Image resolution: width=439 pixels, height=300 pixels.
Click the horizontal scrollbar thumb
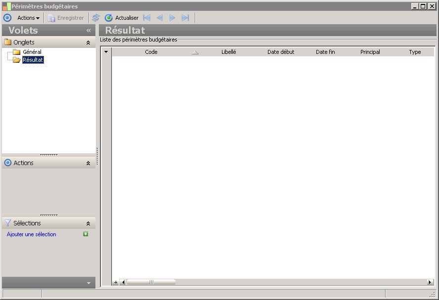151,282
